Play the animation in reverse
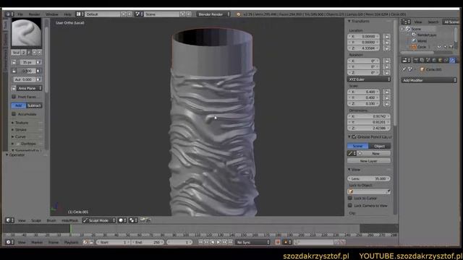The height and width of the screenshot is (260, 463). [x=213, y=242]
